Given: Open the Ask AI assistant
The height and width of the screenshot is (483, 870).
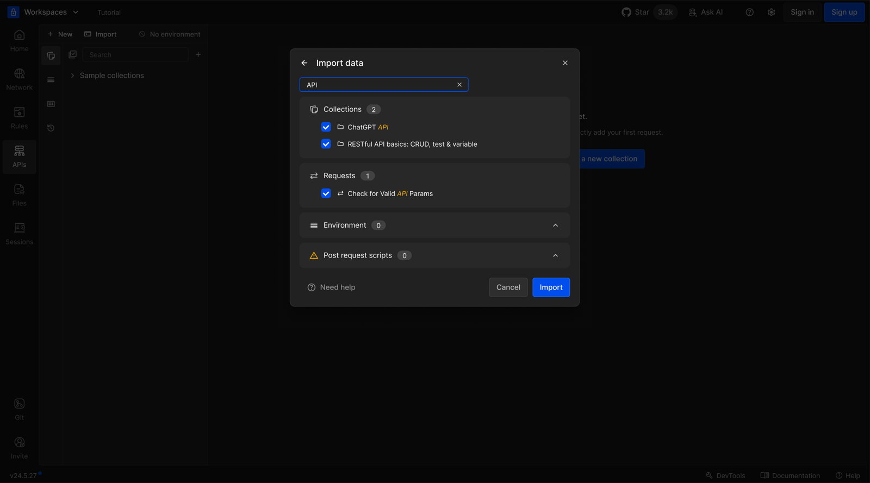Looking at the screenshot, I should (x=706, y=12).
